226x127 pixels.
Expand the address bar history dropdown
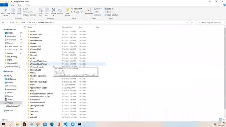tap(188, 23)
